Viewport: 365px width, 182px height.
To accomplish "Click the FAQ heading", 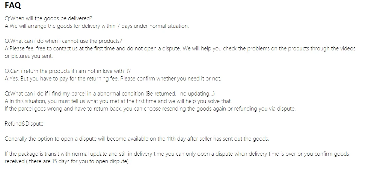I will coord(13,5).
